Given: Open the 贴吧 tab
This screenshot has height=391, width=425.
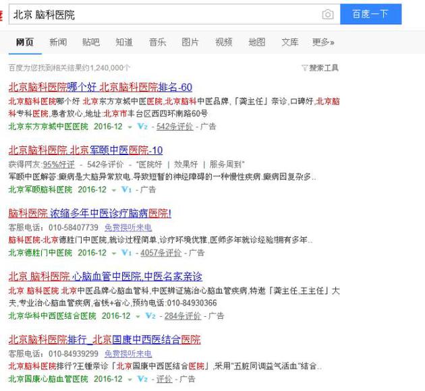Looking at the screenshot, I should pos(91,42).
